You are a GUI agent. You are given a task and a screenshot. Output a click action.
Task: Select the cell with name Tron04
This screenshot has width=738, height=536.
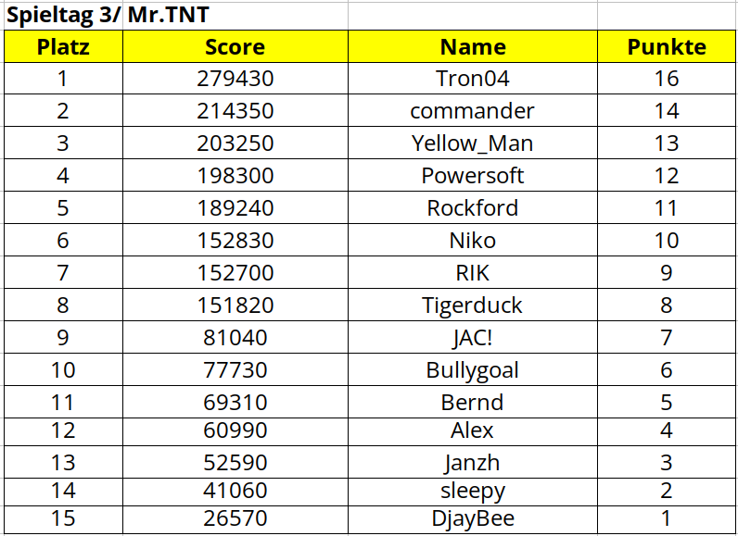coord(473,79)
